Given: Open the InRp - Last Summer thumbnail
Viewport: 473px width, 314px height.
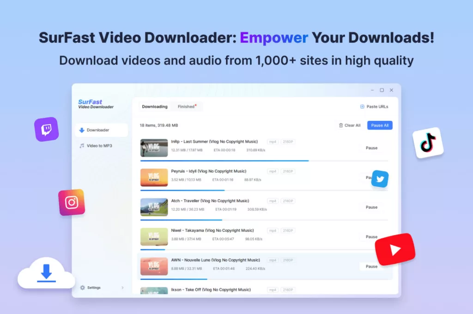Looking at the screenshot, I should pos(154,148).
